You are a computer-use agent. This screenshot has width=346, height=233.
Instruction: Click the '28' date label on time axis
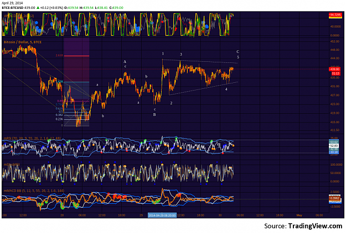point(62,215)
